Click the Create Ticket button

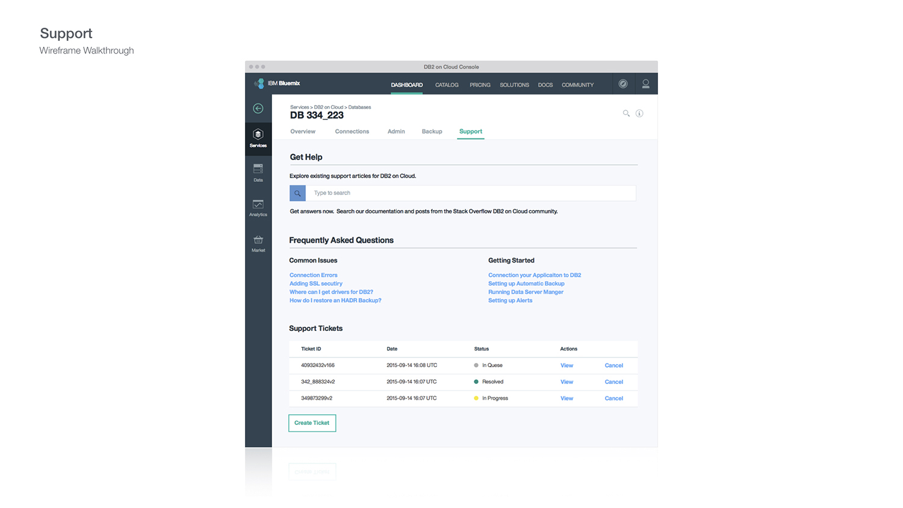coord(312,423)
